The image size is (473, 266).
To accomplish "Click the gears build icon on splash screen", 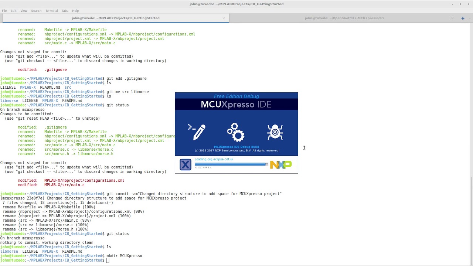I will pyautogui.click(x=236, y=132).
